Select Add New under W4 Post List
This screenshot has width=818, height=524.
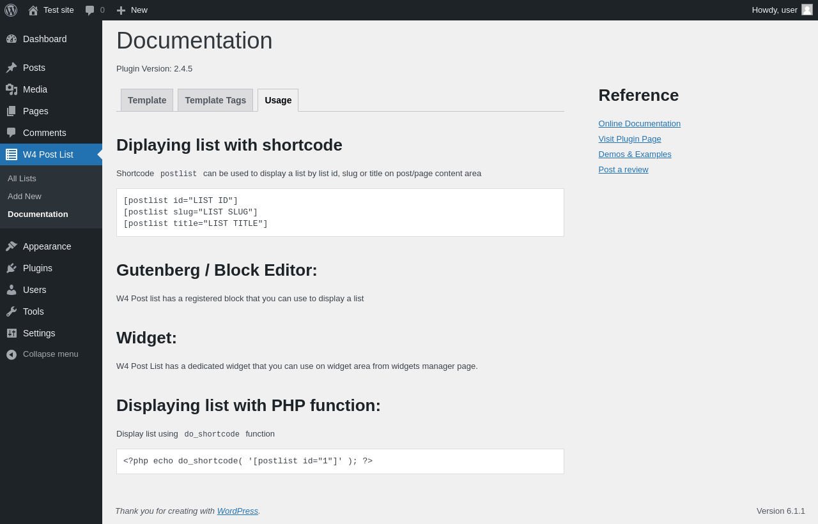tap(24, 197)
